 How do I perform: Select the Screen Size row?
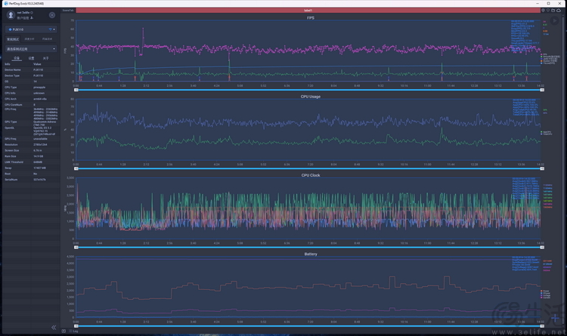click(31, 150)
